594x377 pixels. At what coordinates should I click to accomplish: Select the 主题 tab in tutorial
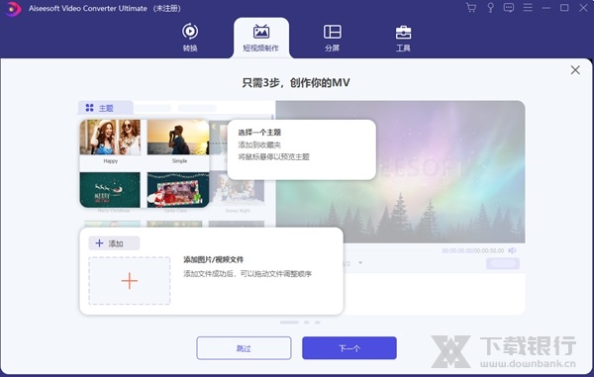[x=105, y=108]
